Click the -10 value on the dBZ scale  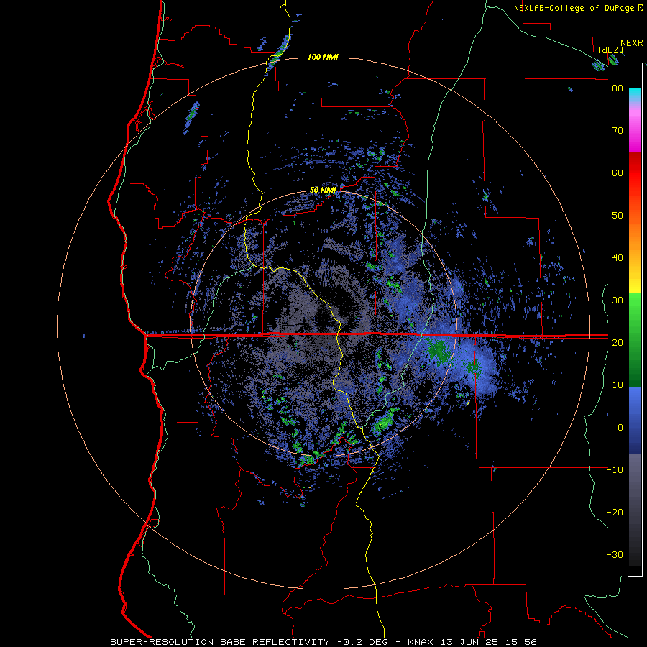[x=615, y=469]
